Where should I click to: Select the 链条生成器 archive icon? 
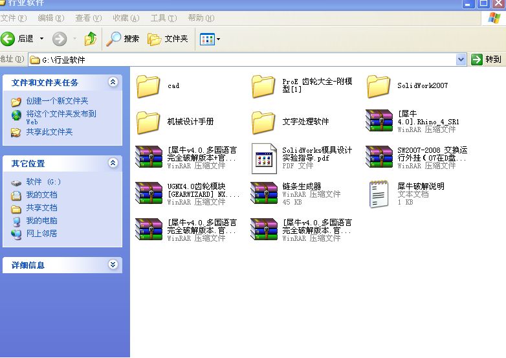click(x=264, y=193)
